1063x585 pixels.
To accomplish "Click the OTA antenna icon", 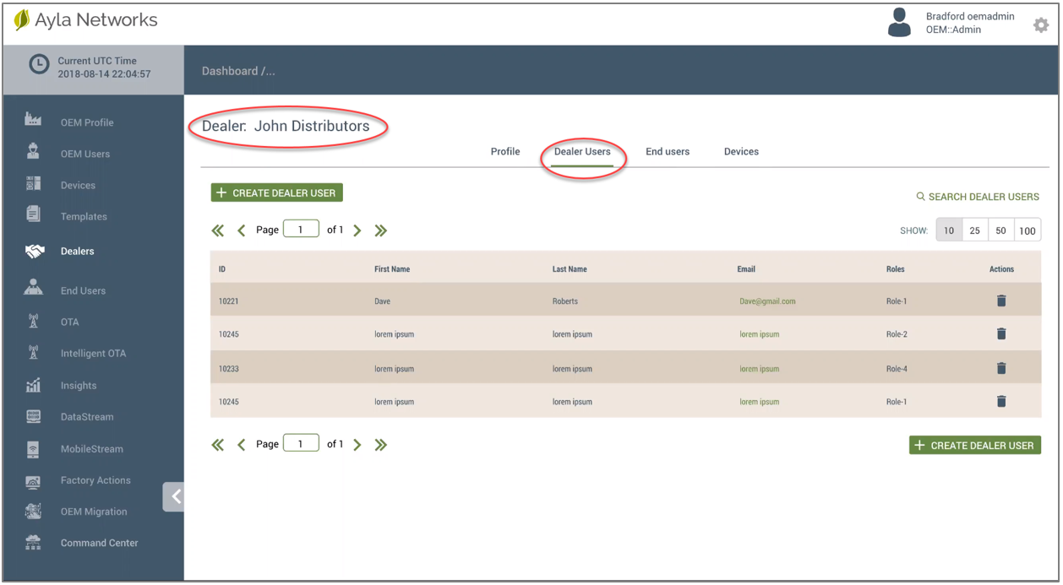I will point(33,322).
